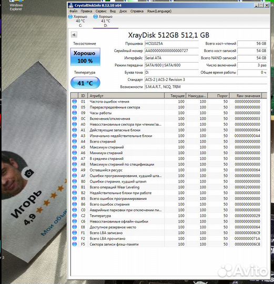This screenshot has width=274, height=284.
Task: Click status icon of row E8 Доступное резервное место
Action: 75,227
